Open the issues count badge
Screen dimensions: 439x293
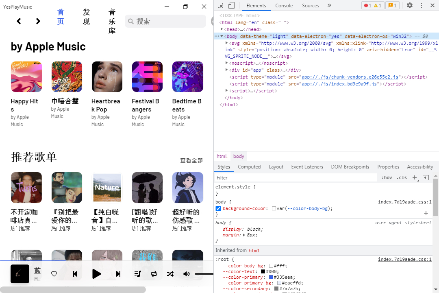coord(393,5)
